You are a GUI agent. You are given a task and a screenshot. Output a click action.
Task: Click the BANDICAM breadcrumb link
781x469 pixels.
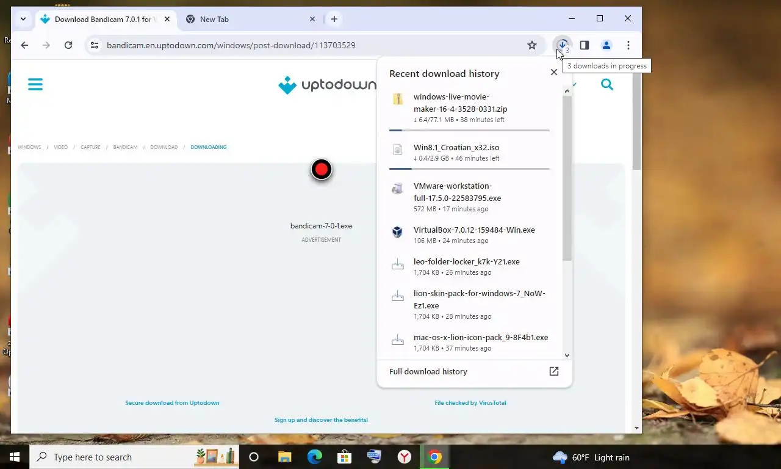click(125, 147)
